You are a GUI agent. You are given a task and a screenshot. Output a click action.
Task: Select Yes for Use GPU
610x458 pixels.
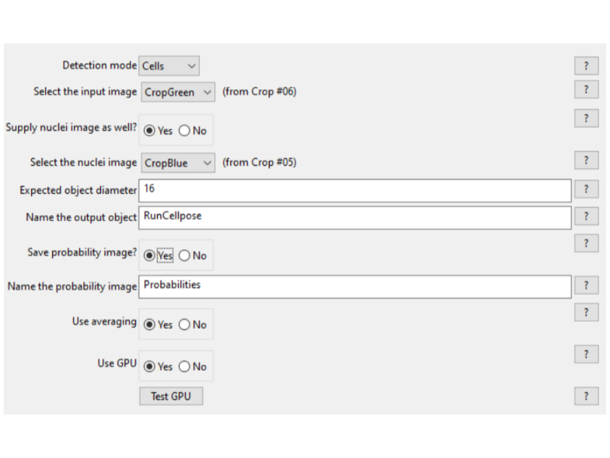(x=150, y=367)
